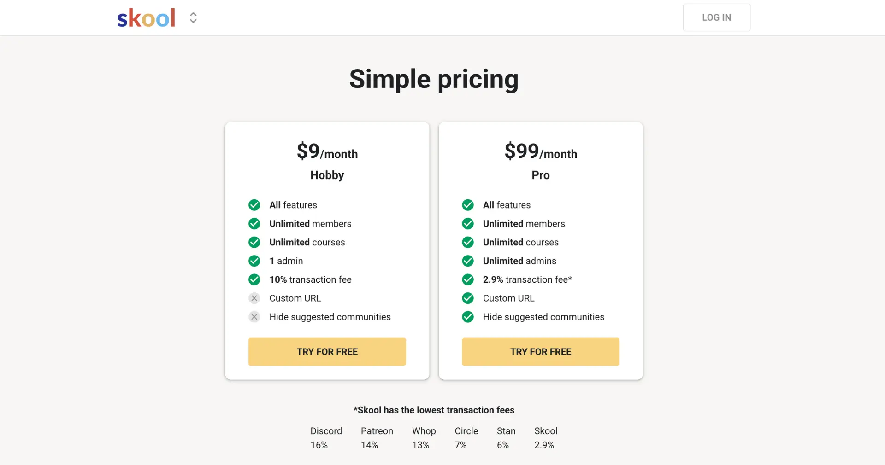Click the lowest transaction fees footnote text
Viewport: 885px width, 465px height.
434,410
